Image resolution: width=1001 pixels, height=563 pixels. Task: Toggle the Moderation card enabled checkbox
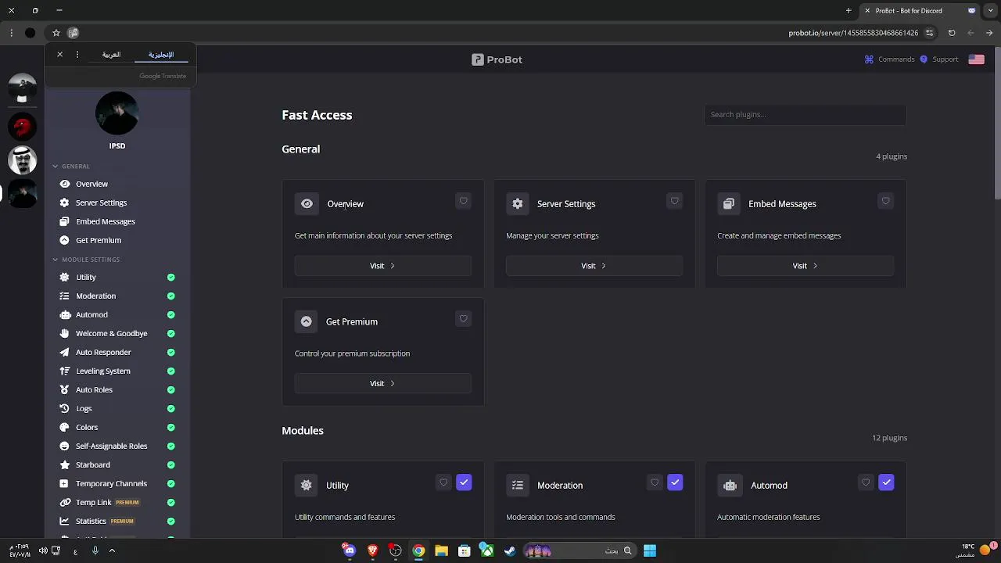(675, 482)
